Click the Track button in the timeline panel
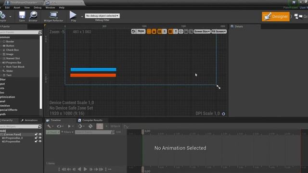Image resolution: width=308 pixels, height=173 pixels. (x=53, y=132)
